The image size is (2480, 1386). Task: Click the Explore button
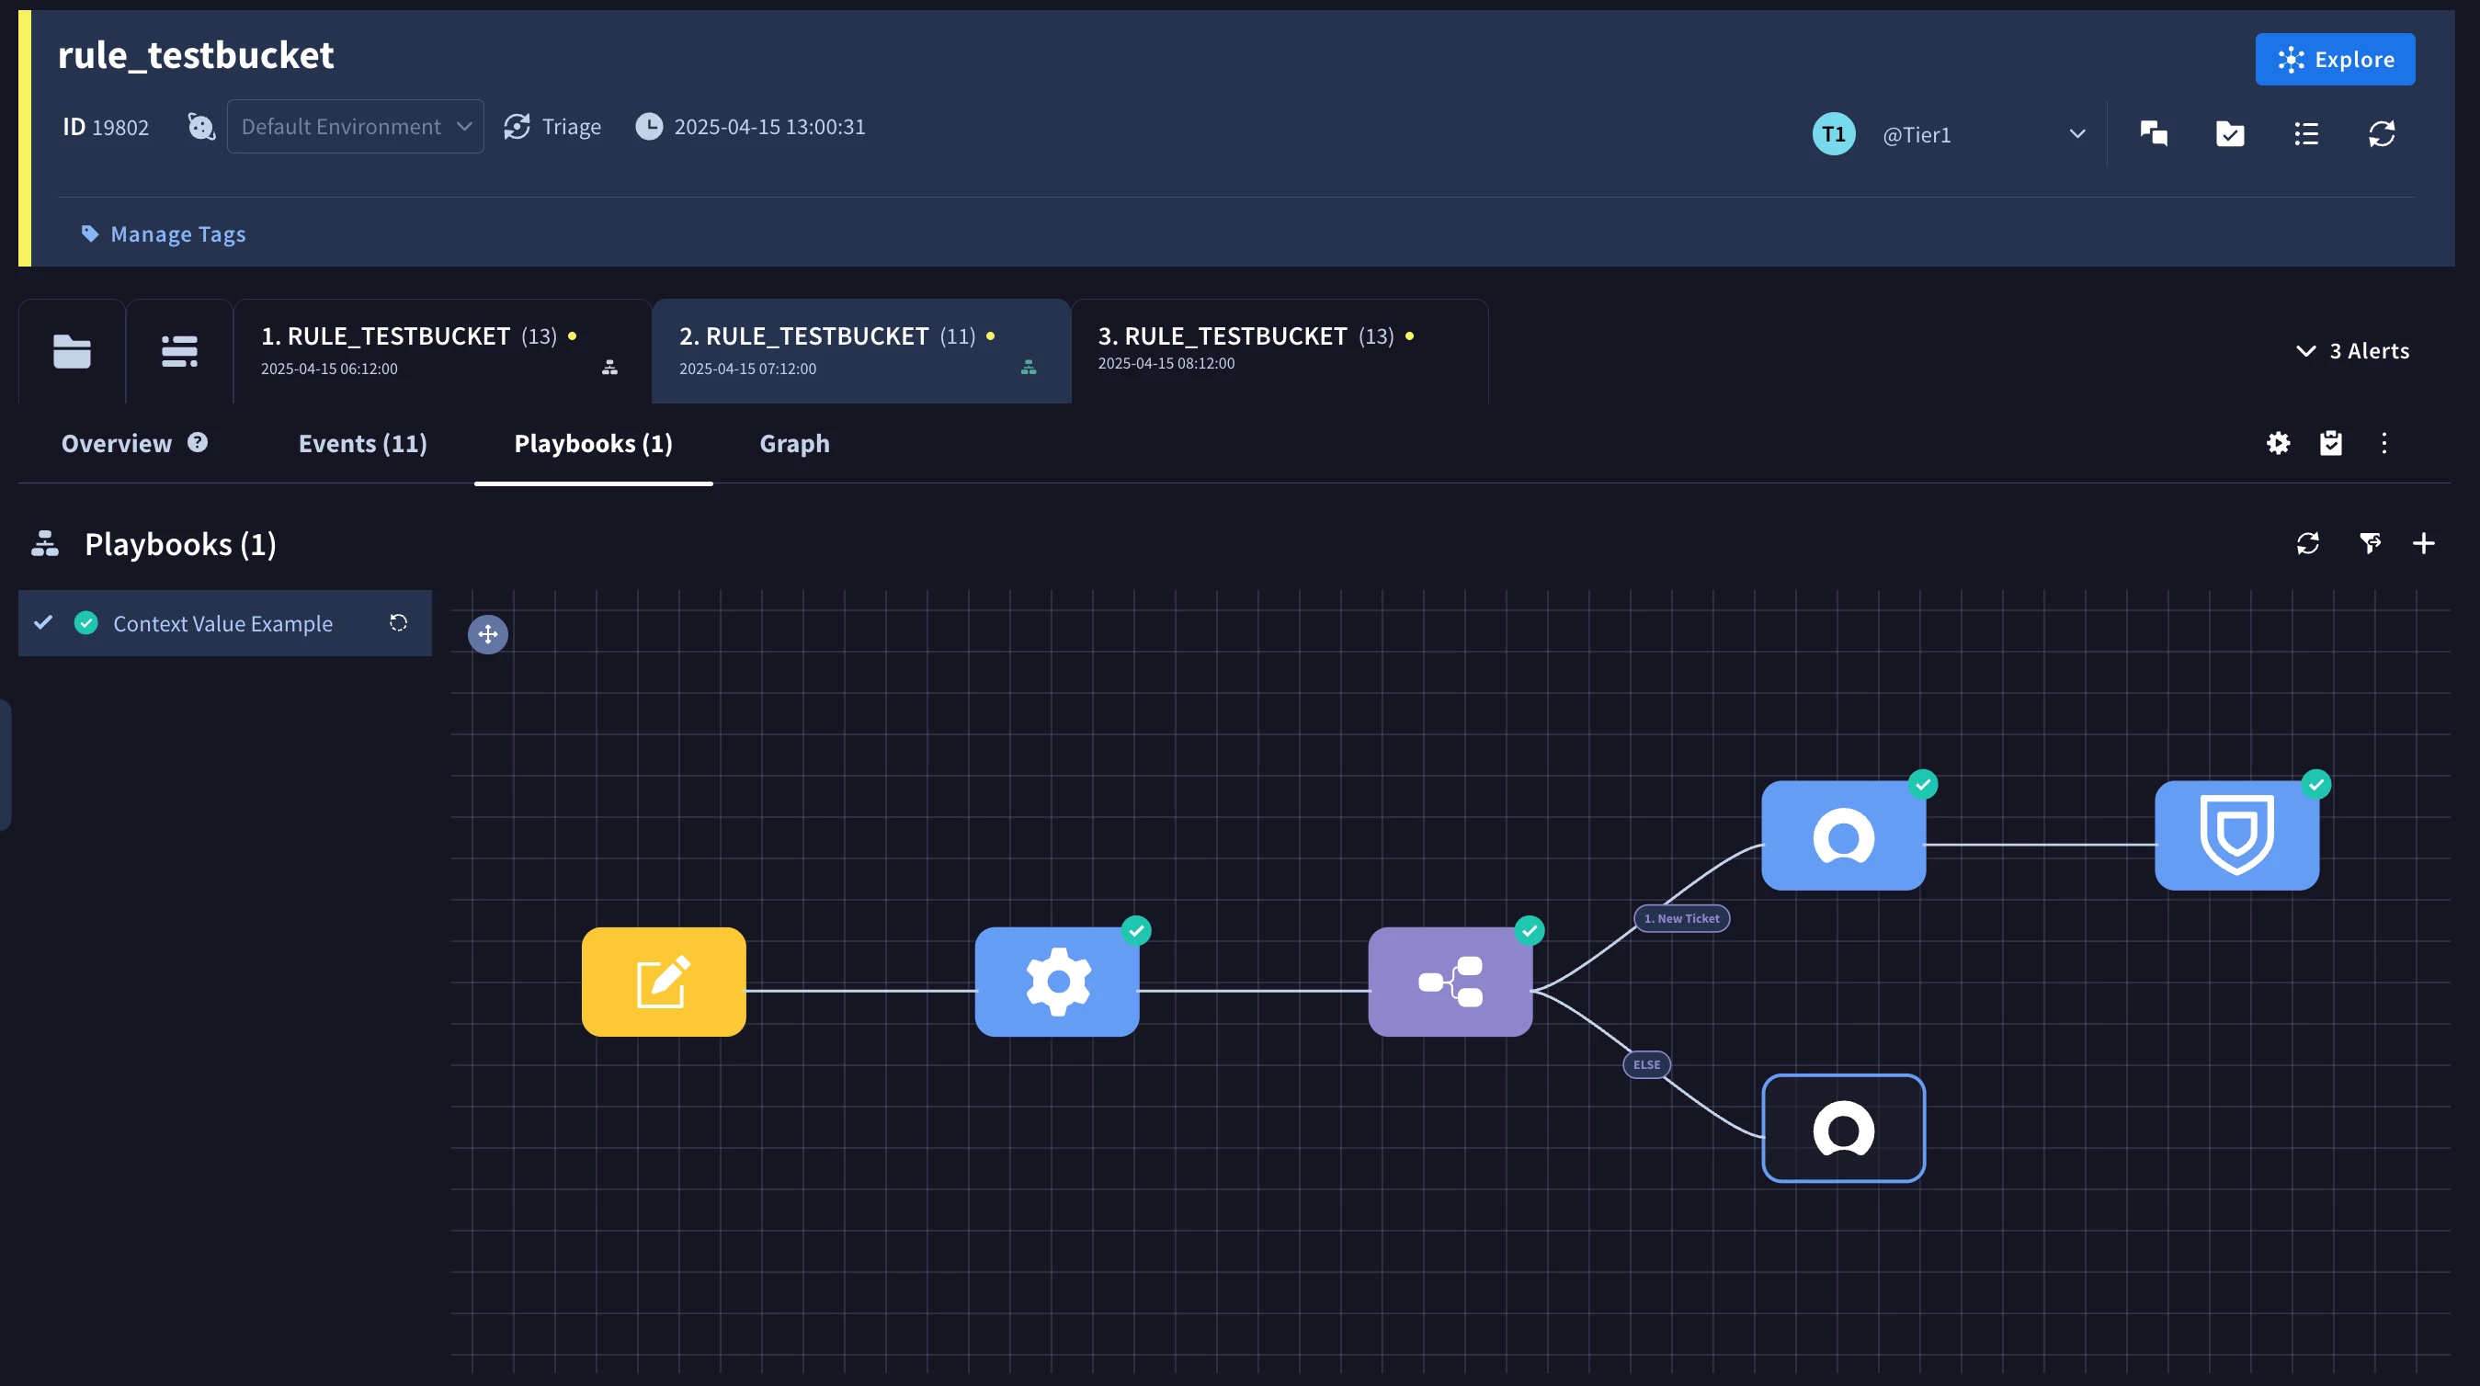pyautogui.click(x=2335, y=60)
